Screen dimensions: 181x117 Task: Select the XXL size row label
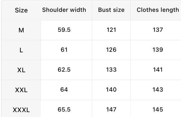point(21,90)
